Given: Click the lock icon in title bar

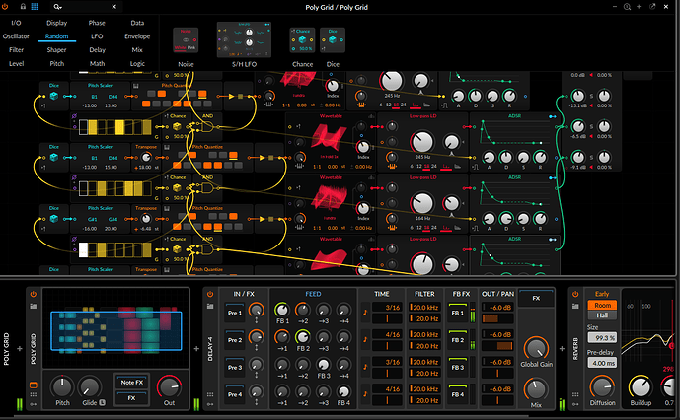Looking at the screenshot, I should click(23, 7).
